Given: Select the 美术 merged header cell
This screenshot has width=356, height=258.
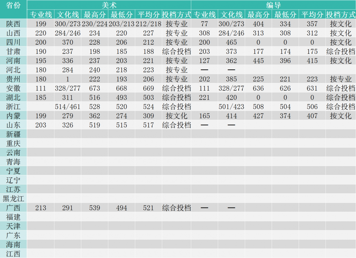Looking at the screenshot, I should [109, 5].
